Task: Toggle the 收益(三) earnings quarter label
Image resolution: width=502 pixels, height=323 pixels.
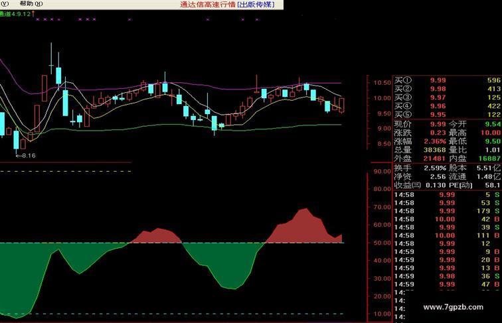Action: pos(407,185)
